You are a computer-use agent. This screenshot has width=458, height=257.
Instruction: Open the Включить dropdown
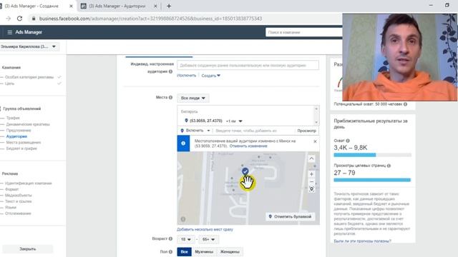(x=195, y=131)
